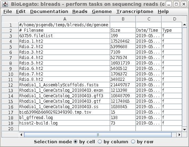Select the hisat2-build.log filename cell
Viewport: 189px width, 147px height.
point(64,123)
